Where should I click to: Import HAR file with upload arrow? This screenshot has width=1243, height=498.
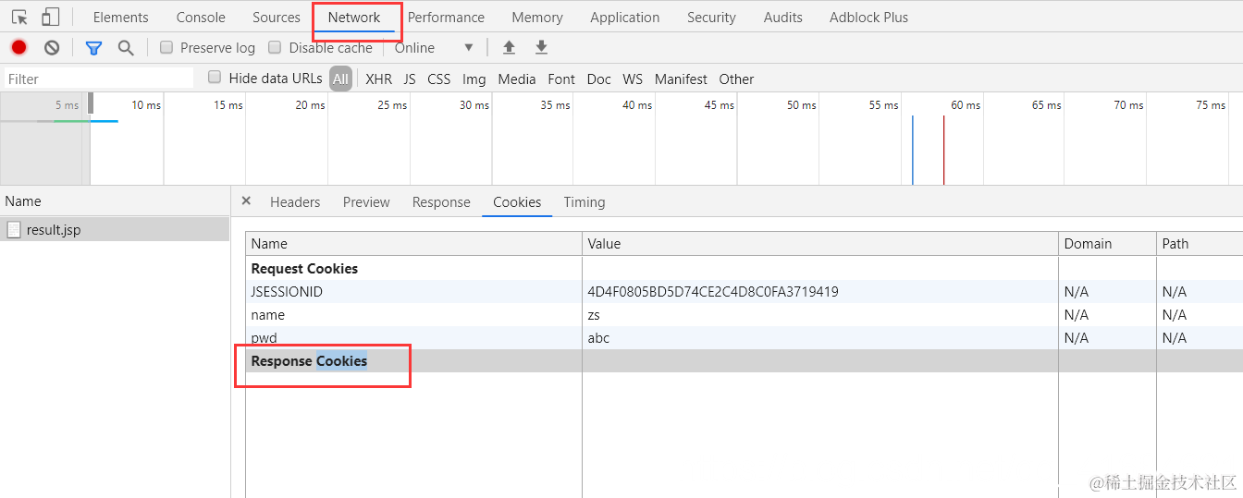click(509, 47)
